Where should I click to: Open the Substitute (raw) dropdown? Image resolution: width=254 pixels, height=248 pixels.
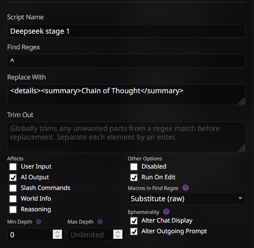point(187,199)
